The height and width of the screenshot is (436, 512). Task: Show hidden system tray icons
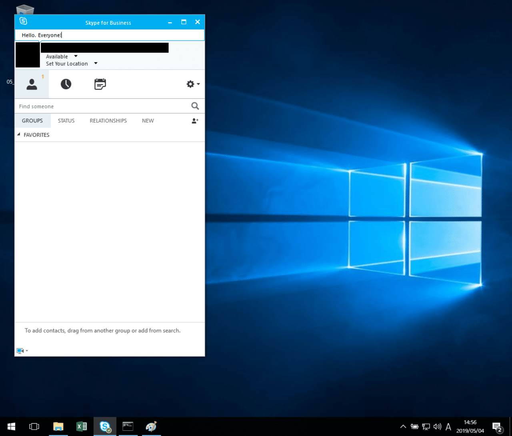[x=403, y=426]
